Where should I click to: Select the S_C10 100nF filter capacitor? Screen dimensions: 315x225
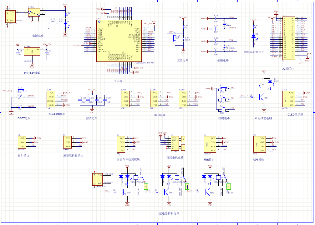80,100
